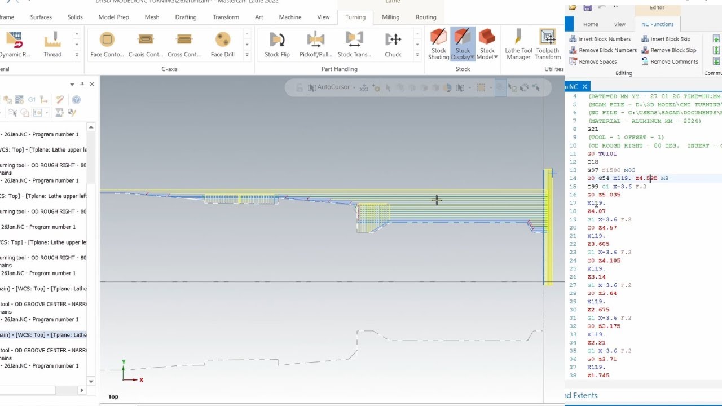The height and width of the screenshot is (406, 722).
Task: Select the Dynamic Rough toolpath icon
Action: click(x=15, y=45)
